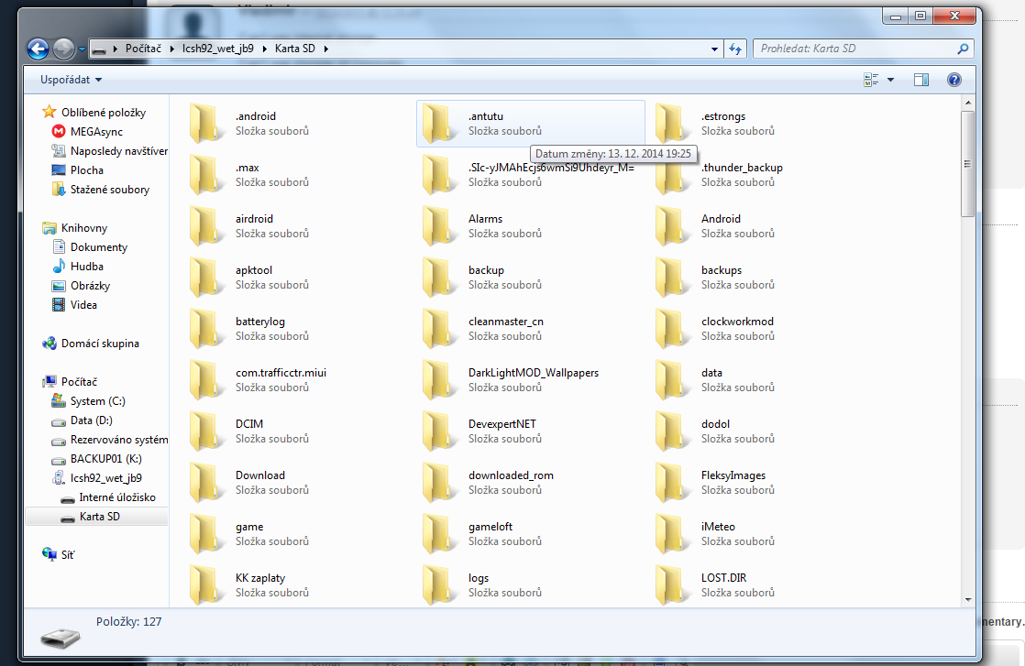
Task: Open Naposledy navštívené in the sidebar
Action: click(x=119, y=151)
